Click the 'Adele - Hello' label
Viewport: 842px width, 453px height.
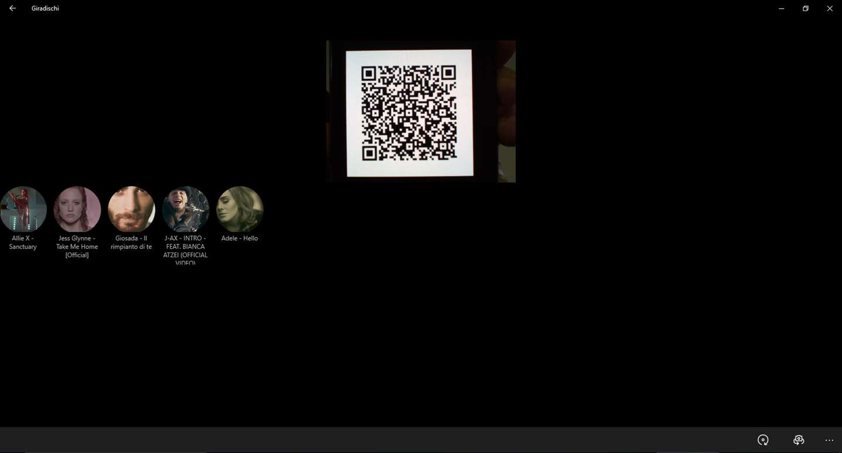coord(240,238)
